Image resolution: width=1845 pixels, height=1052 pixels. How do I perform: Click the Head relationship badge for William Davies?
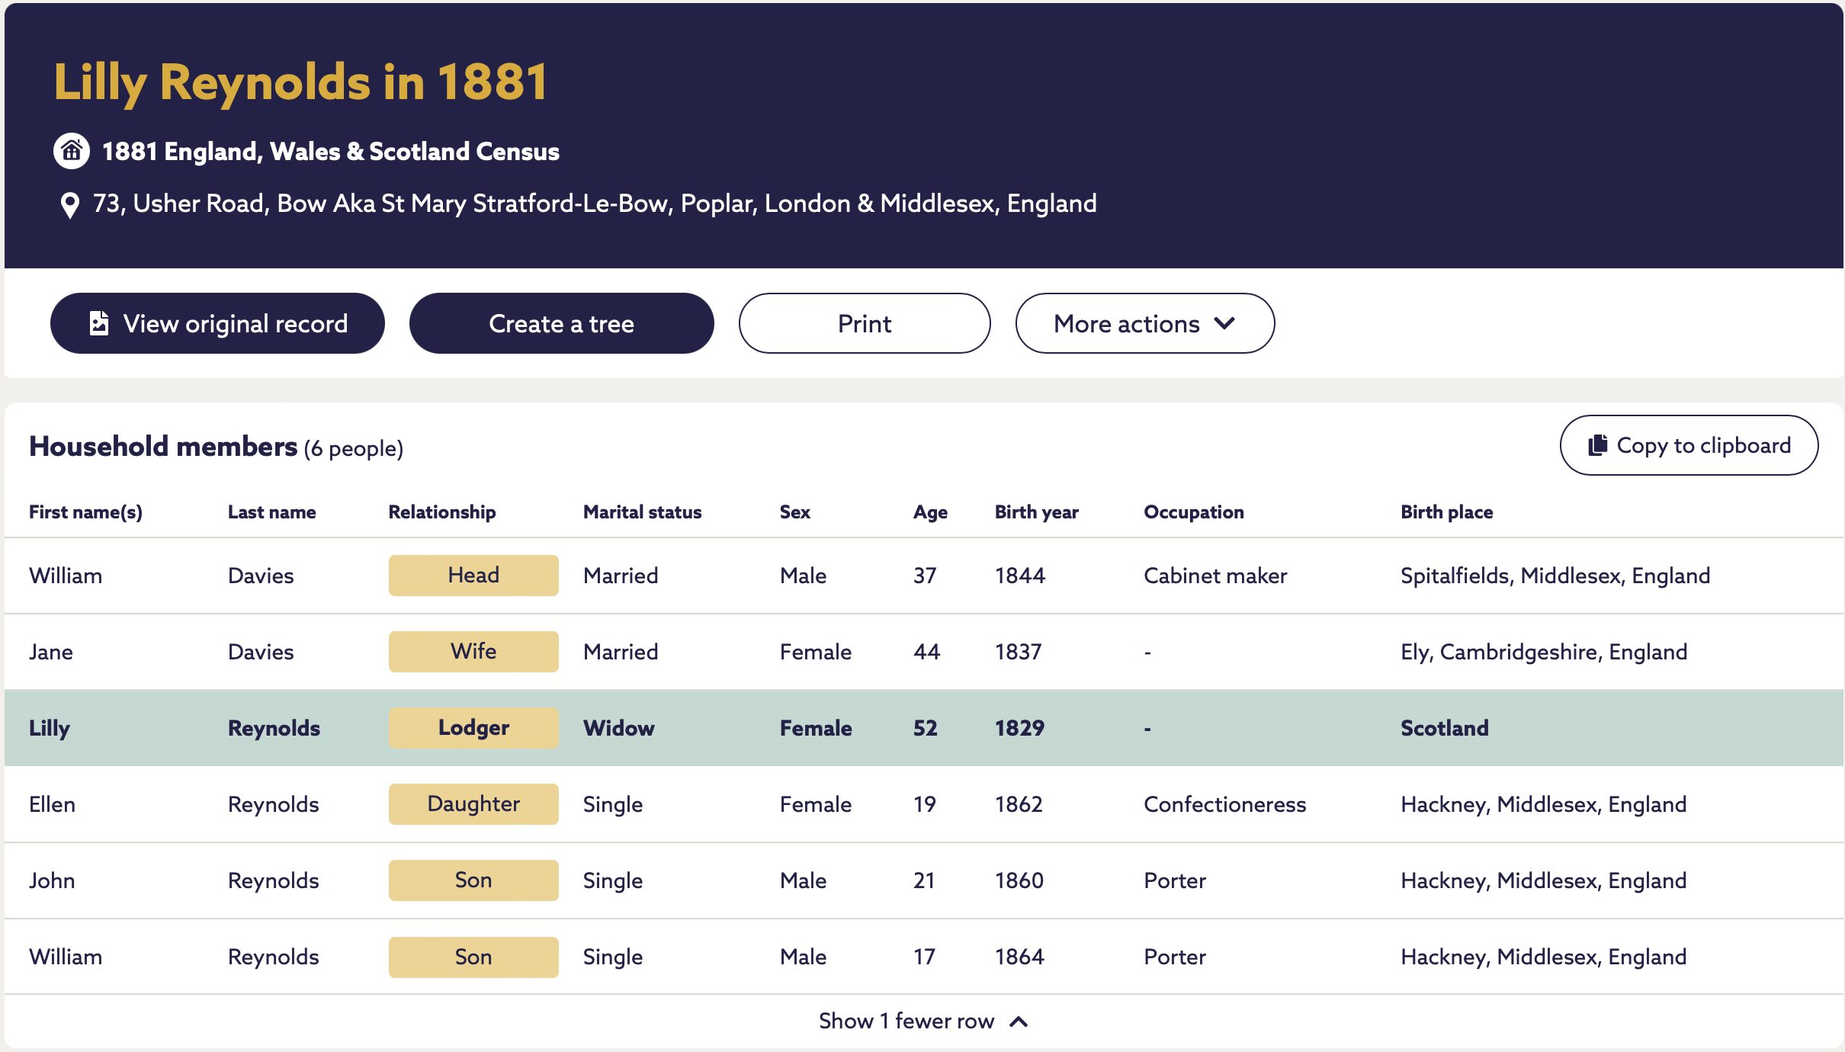[473, 575]
